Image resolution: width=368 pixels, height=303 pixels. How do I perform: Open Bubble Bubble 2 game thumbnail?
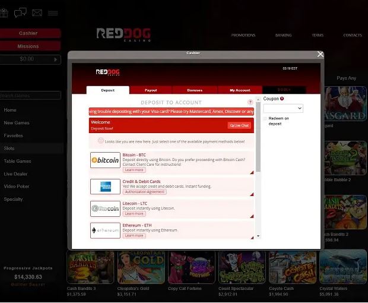coord(345,158)
